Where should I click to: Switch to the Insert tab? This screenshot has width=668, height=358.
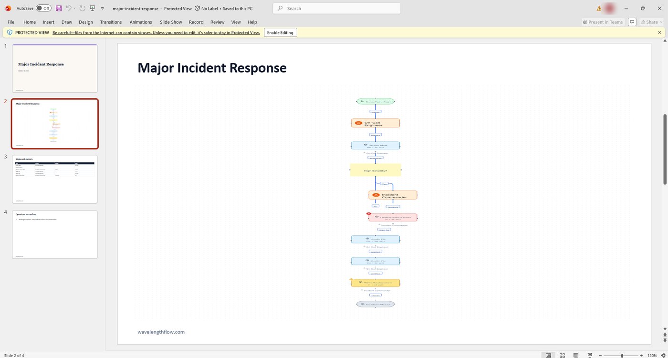pos(49,22)
